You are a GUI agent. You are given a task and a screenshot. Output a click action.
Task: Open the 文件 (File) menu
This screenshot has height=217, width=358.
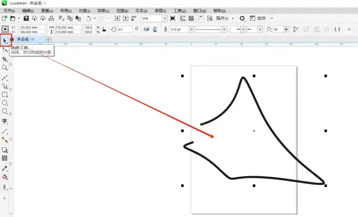click(x=9, y=10)
